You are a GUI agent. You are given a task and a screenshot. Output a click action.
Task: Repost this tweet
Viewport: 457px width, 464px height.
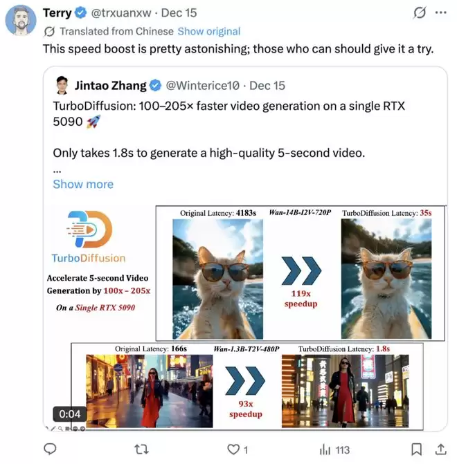(x=141, y=449)
